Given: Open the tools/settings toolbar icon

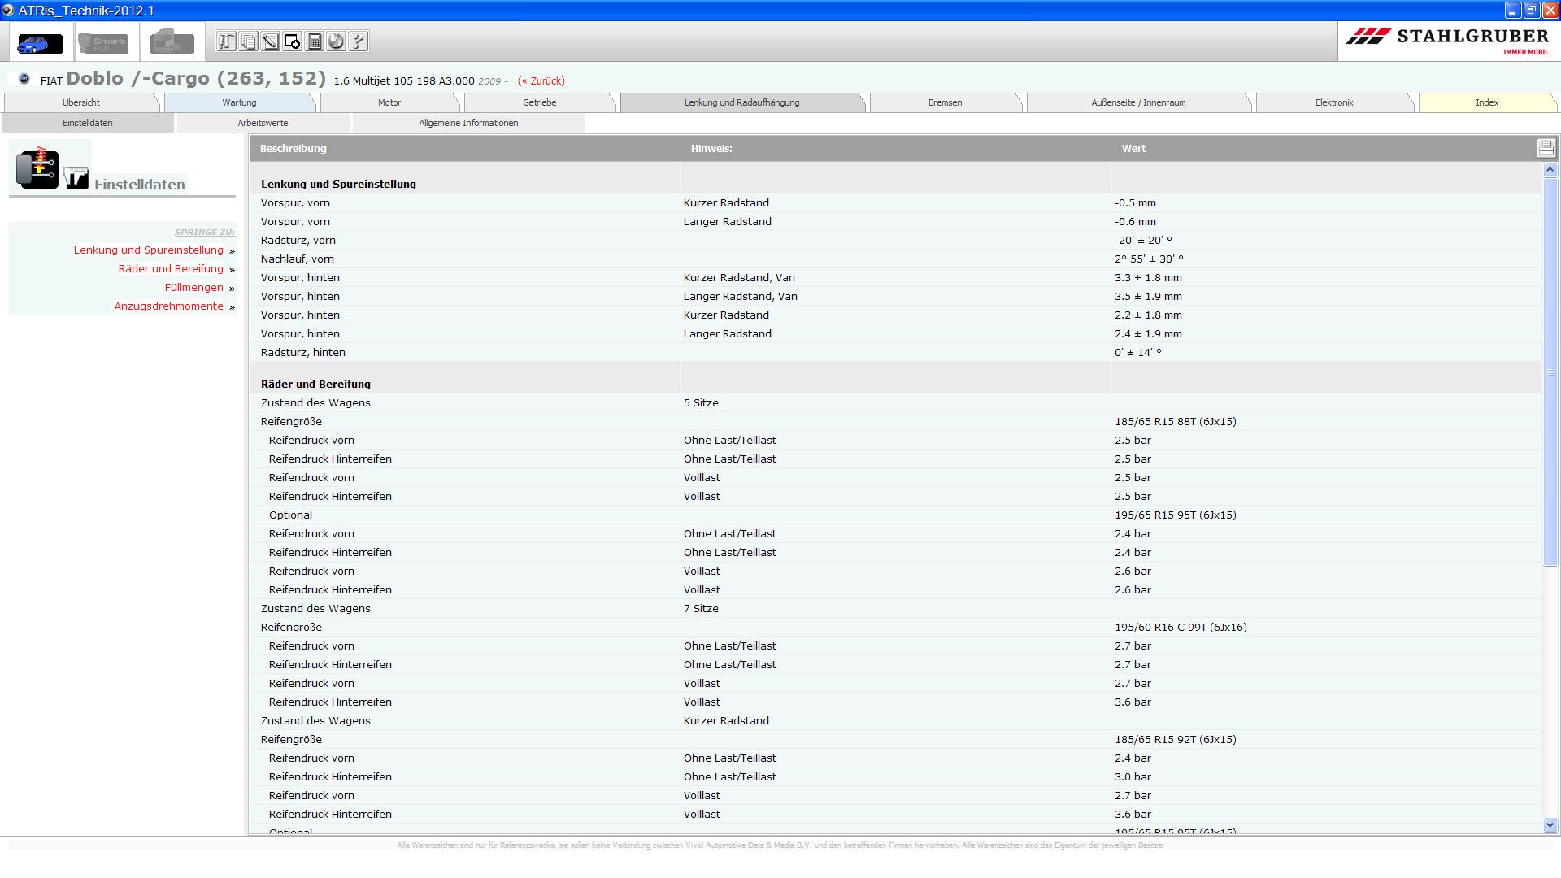Looking at the screenshot, I should click(x=226, y=41).
